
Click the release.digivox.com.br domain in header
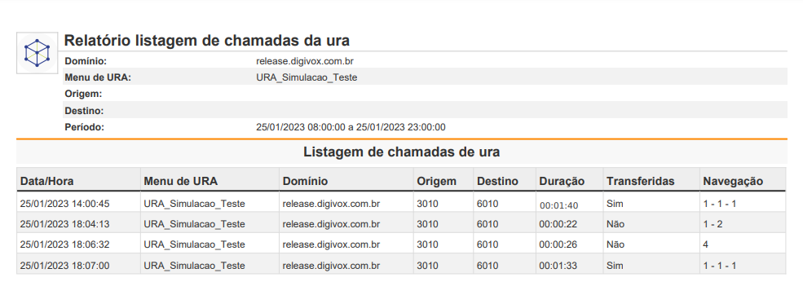pos(305,61)
